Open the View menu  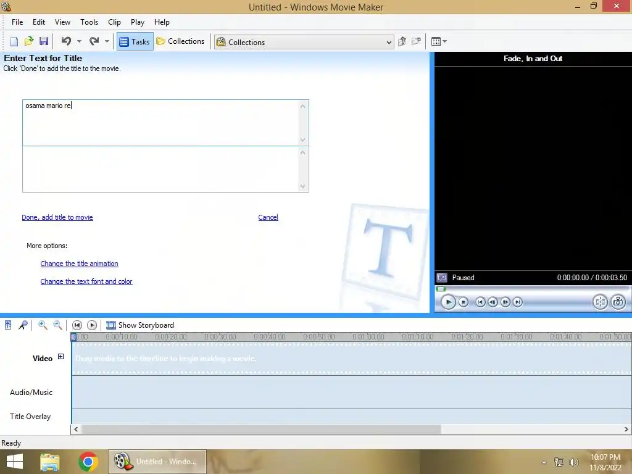pos(62,22)
